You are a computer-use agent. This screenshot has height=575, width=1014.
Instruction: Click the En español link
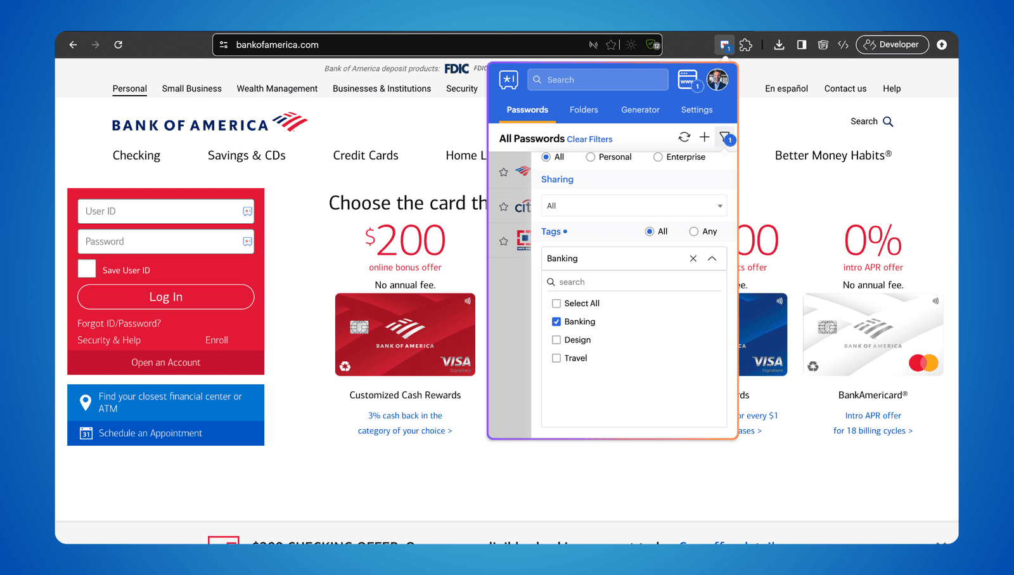(786, 89)
